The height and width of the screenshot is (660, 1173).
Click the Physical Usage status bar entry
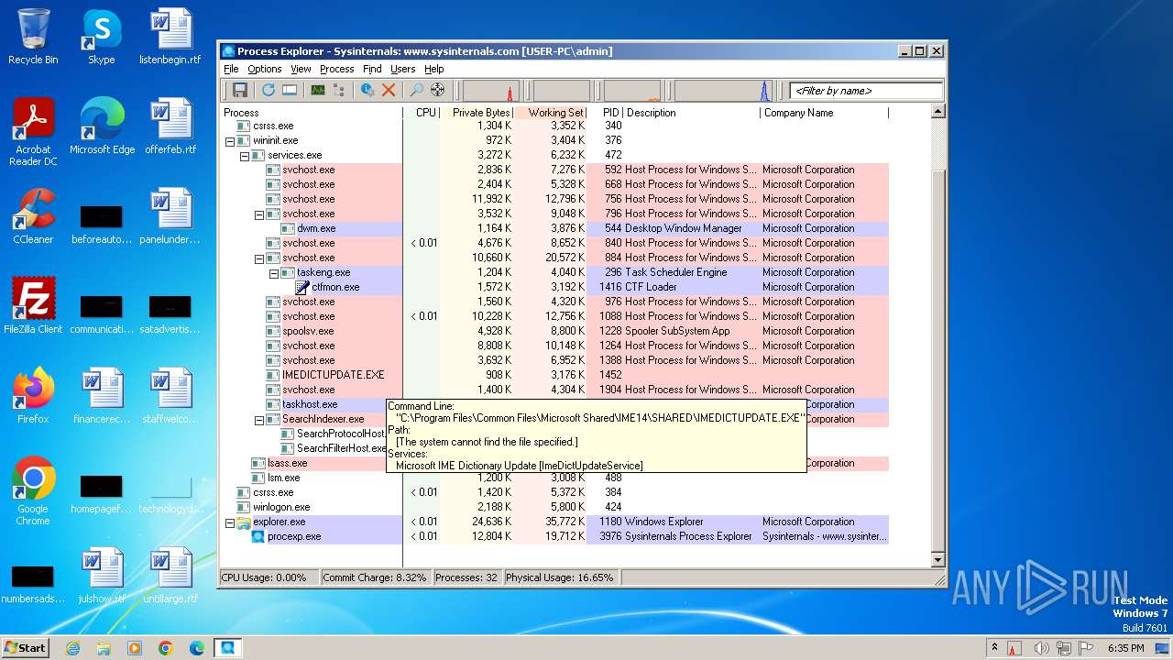click(561, 577)
